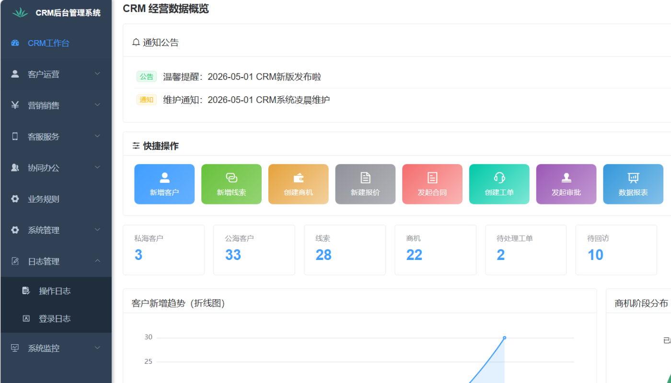671x383 pixels.
Task: Click the 新增客户 quick action button
Action: [164, 184]
